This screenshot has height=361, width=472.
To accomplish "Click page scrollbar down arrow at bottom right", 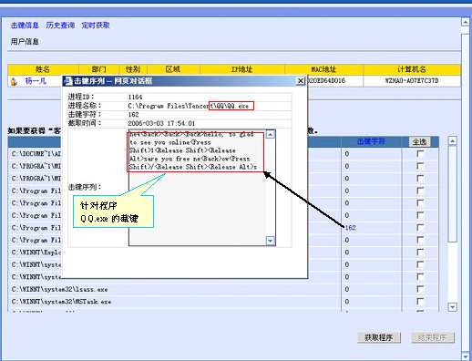I will pos(466,356).
